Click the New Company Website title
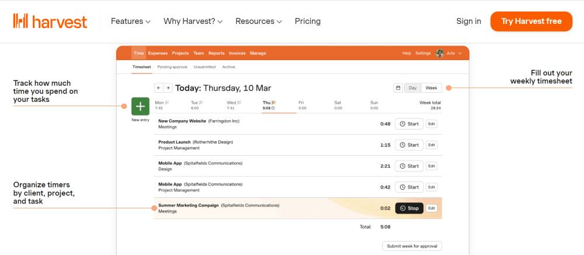Viewport: 584px width, 255px height. 182,121
